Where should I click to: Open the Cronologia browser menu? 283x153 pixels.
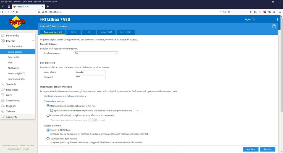27,1
